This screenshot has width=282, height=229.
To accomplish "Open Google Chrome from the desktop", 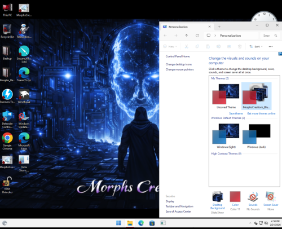I will pos(7,141).
